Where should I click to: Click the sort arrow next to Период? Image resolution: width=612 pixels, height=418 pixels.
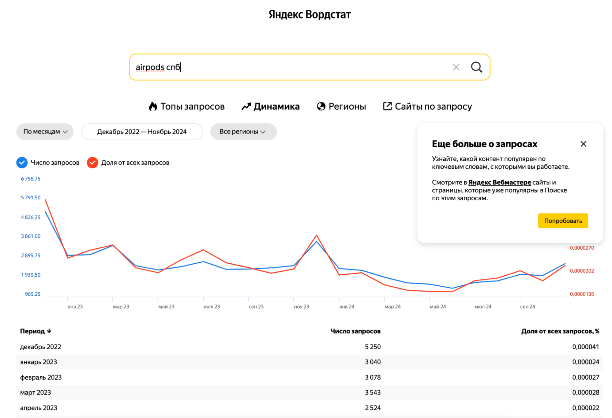pos(49,331)
